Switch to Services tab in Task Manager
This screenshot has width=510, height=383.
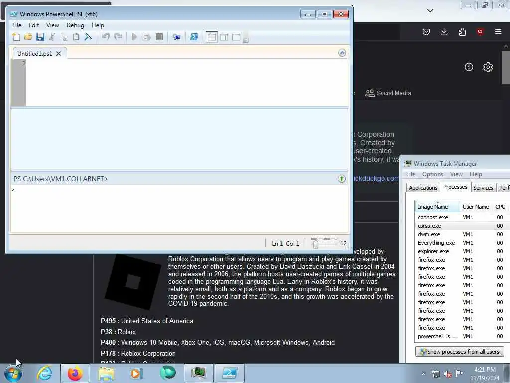(483, 188)
